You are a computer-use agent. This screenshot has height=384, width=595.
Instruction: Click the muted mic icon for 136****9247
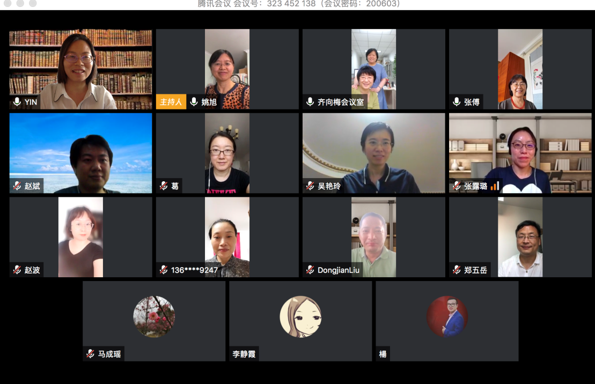tap(164, 269)
